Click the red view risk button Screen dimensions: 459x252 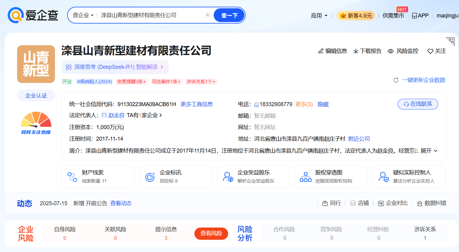tap(211, 233)
